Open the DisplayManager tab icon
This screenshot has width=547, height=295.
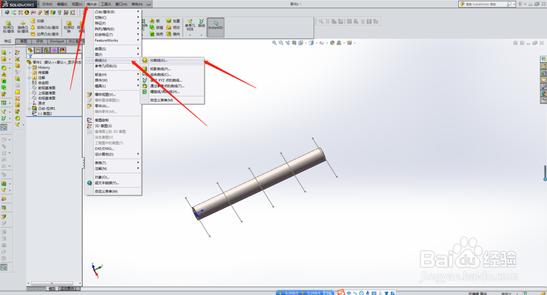(x=62, y=50)
